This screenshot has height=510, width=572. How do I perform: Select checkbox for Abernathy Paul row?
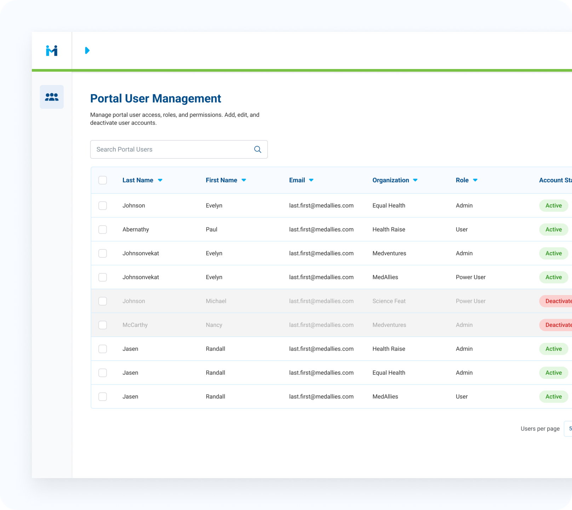pos(103,229)
